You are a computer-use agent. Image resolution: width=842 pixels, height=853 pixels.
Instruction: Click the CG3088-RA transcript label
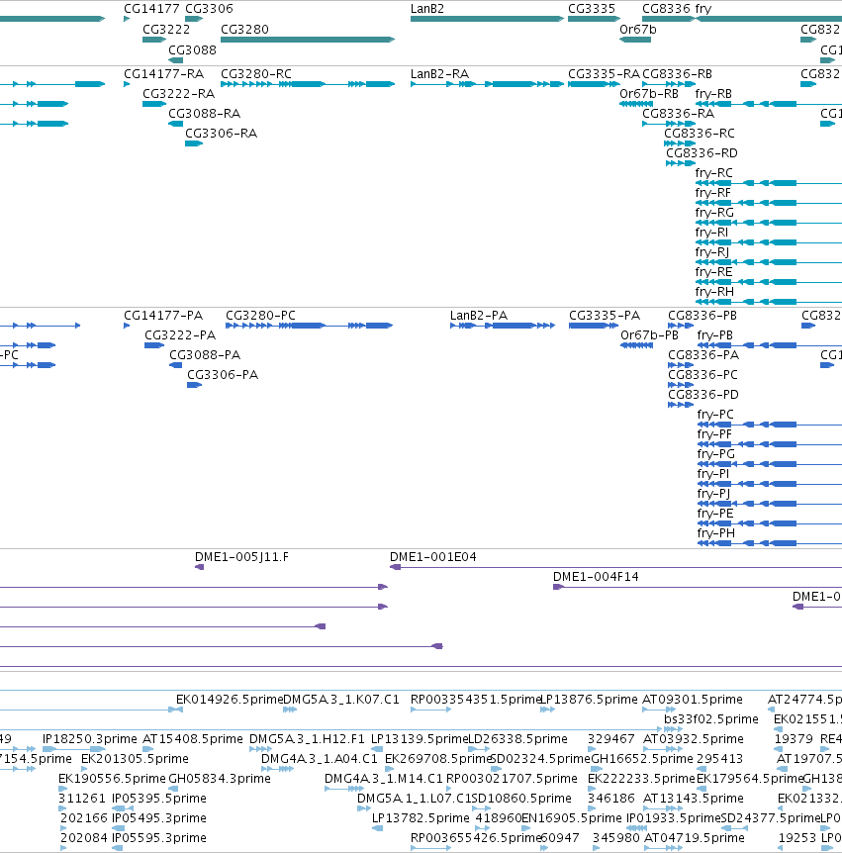(x=204, y=113)
